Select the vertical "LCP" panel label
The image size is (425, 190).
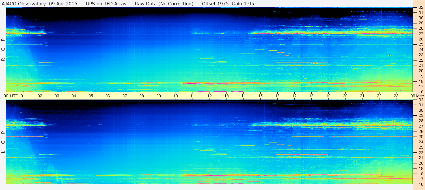tap(3, 142)
